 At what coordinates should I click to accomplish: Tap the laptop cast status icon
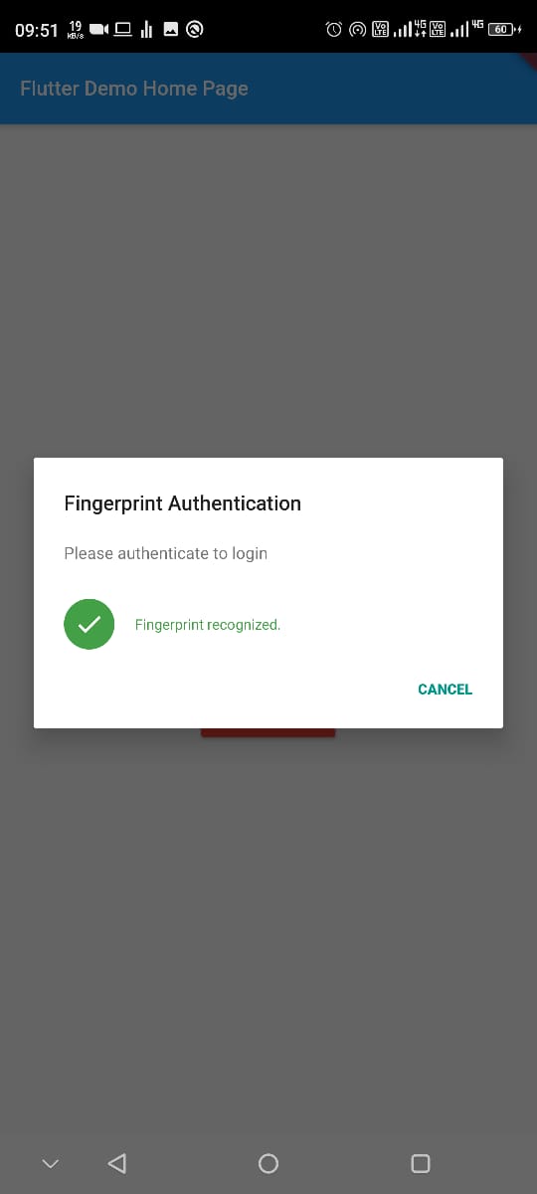pos(123,29)
